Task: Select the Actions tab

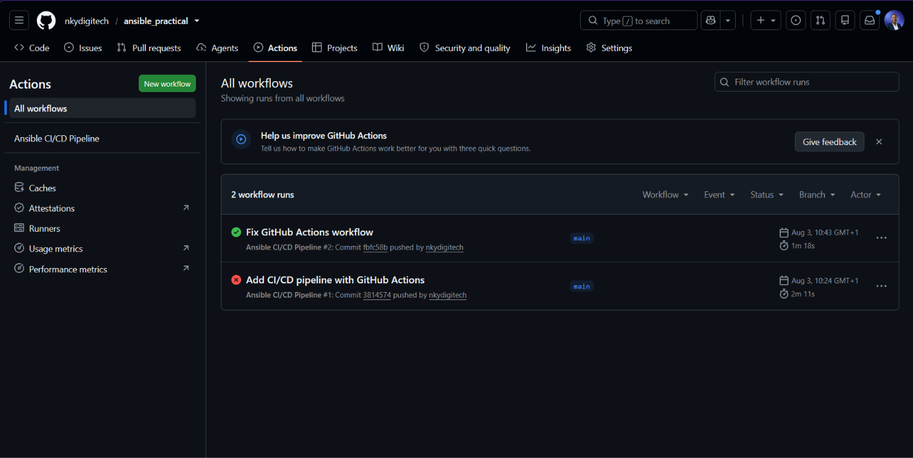Action: coord(275,48)
